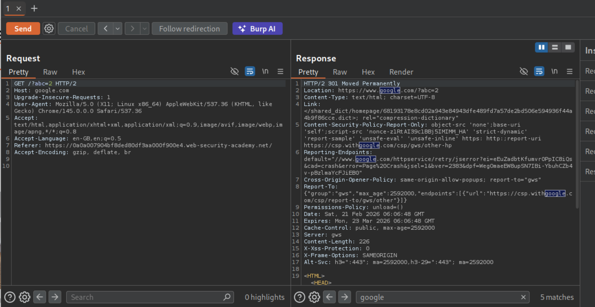
Task: Open request search settings gear
Action: coord(24,297)
